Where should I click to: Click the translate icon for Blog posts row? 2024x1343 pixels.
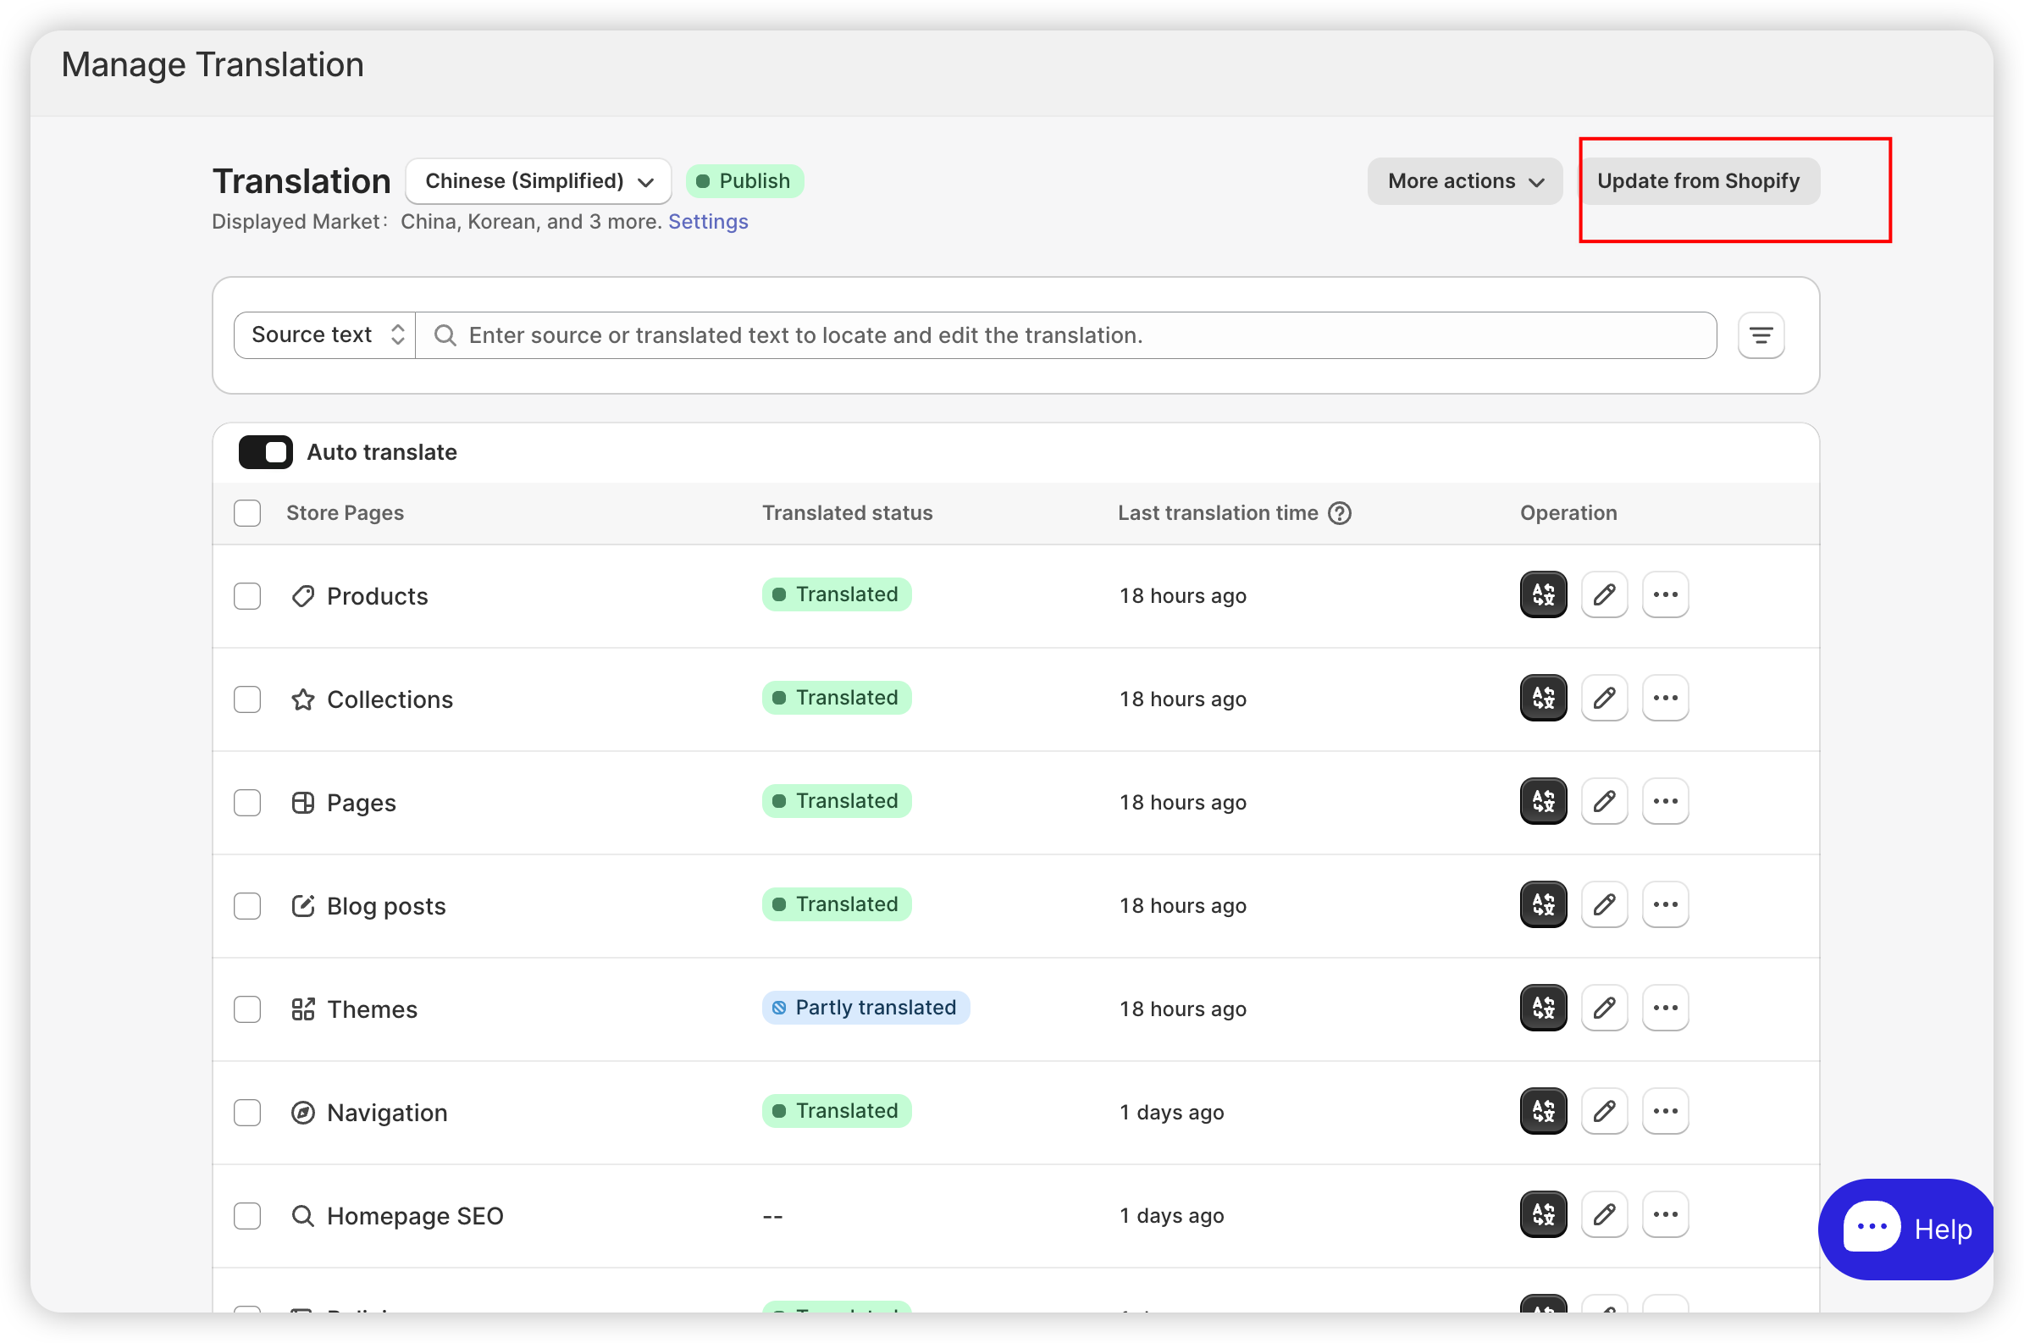pyautogui.click(x=1543, y=904)
